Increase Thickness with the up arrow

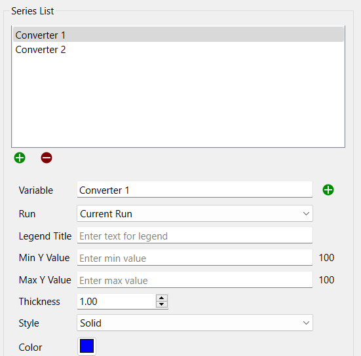pyautogui.click(x=162, y=298)
